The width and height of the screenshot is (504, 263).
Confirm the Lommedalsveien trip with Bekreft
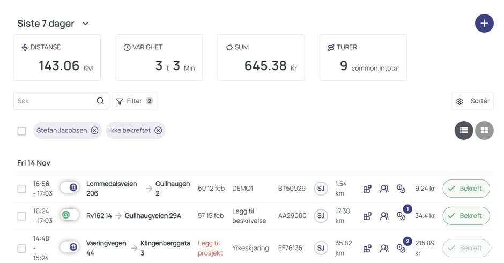point(466,189)
